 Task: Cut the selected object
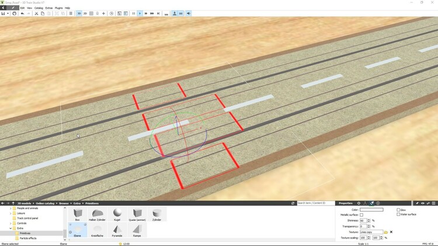pos(36,13)
